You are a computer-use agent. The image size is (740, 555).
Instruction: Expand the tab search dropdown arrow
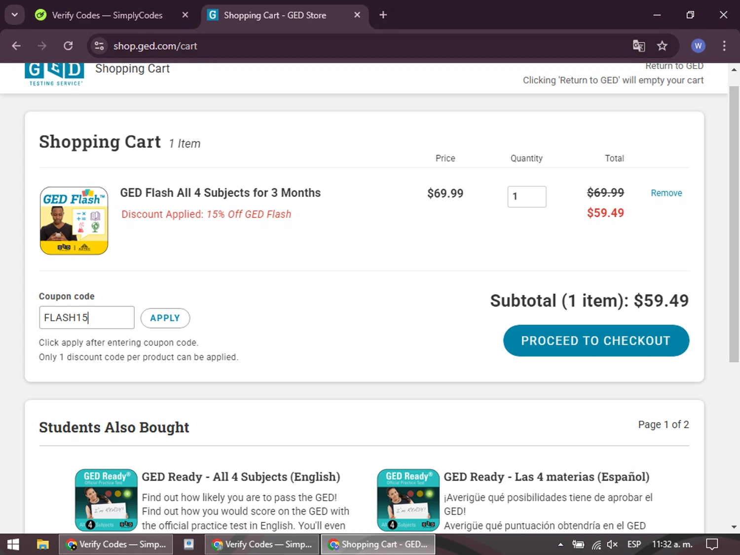click(14, 15)
